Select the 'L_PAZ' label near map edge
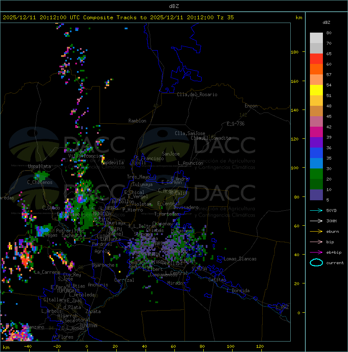This screenshot has width=348, height=352. pos(282,307)
